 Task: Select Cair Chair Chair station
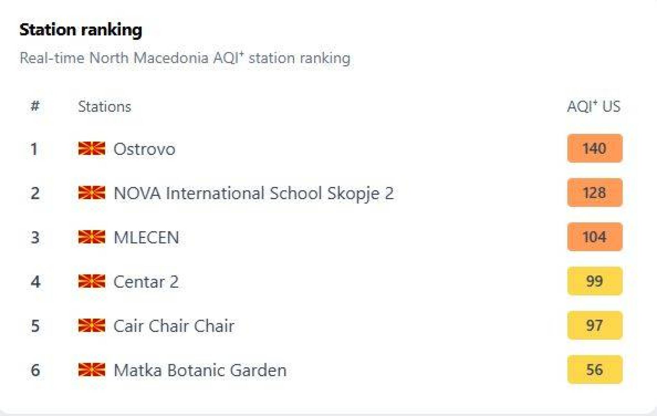[x=174, y=326]
